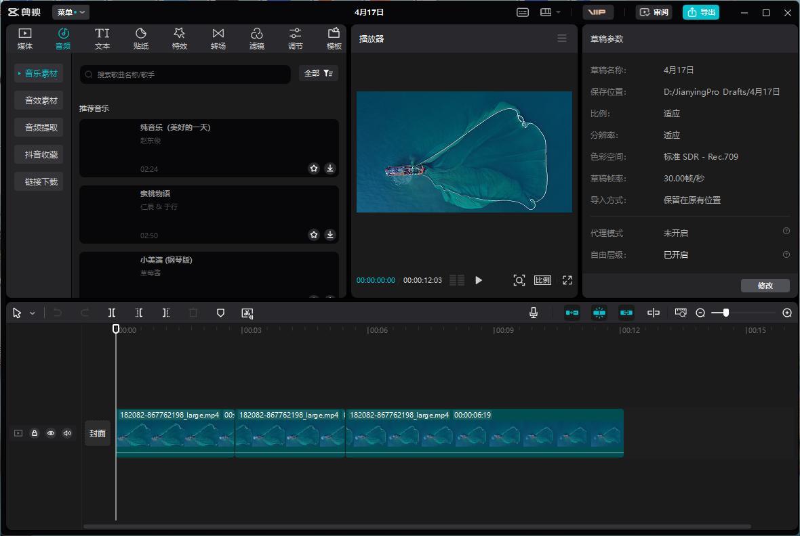Favorite the song 蜜桃物语 with star icon

[314, 235]
